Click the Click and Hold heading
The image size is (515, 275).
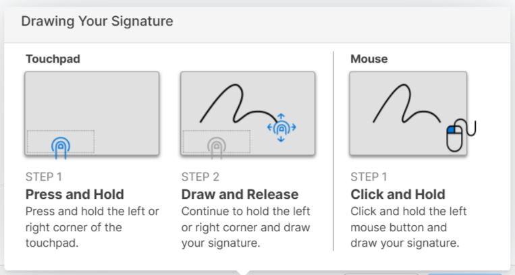pyautogui.click(x=398, y=194)
